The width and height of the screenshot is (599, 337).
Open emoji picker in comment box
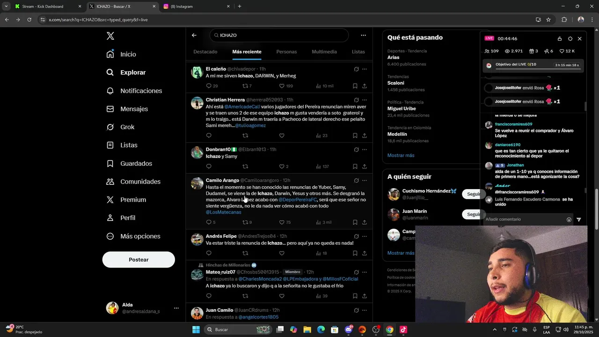(x=569, y=220)
